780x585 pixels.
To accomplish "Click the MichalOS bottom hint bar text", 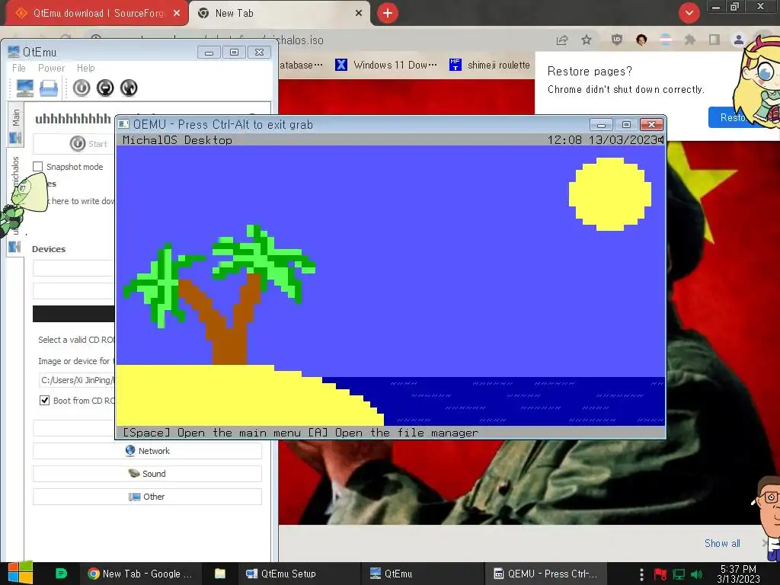I will pos(300,433).
